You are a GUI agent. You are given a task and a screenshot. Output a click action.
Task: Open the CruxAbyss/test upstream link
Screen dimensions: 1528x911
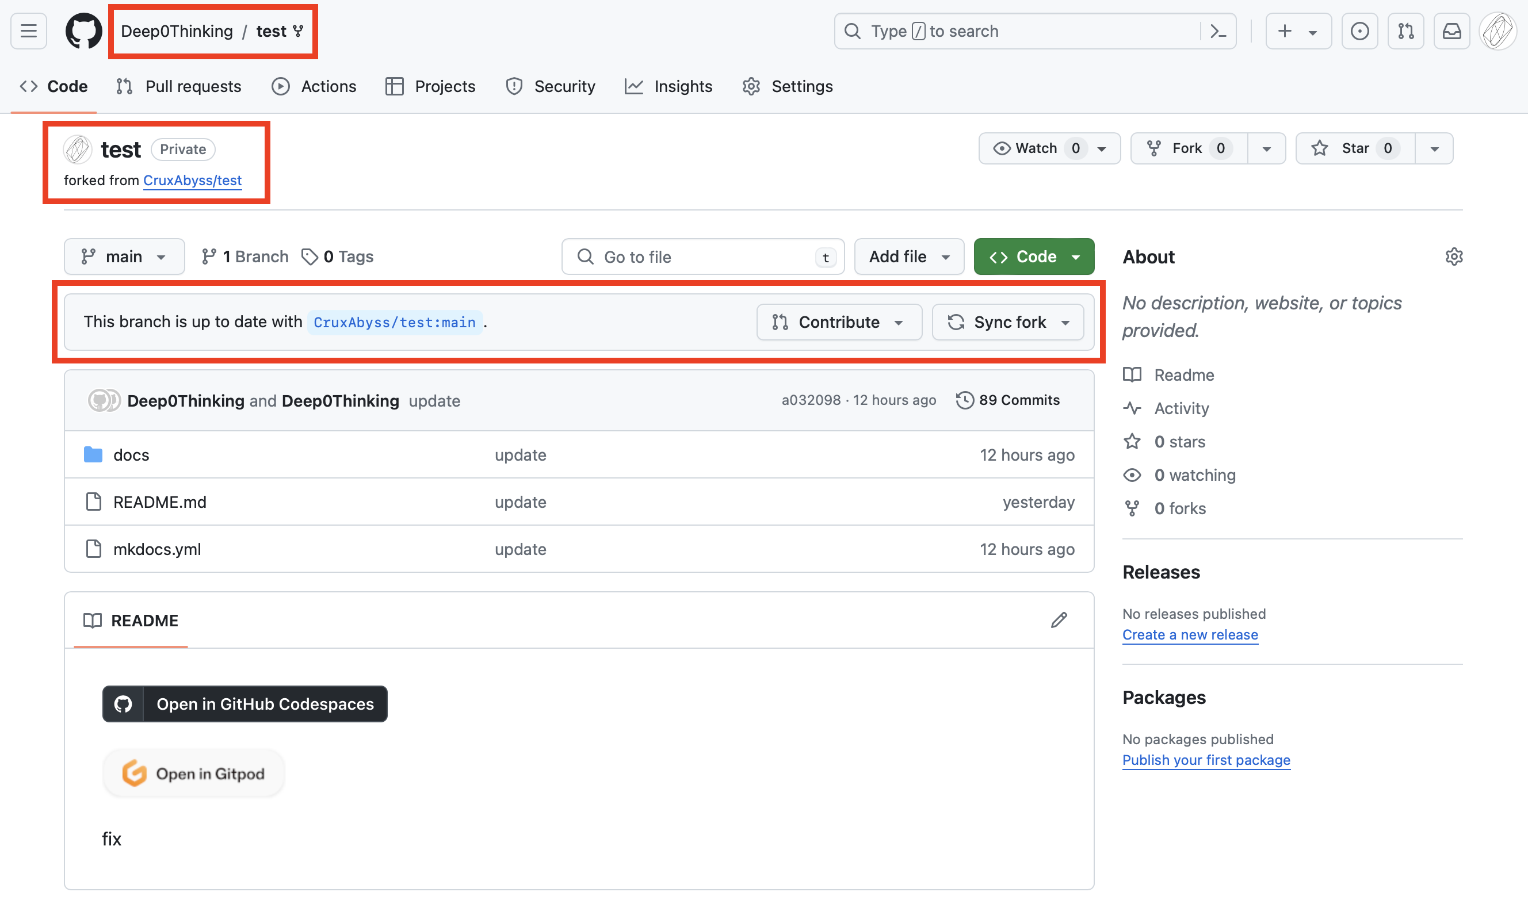point(193,181)
